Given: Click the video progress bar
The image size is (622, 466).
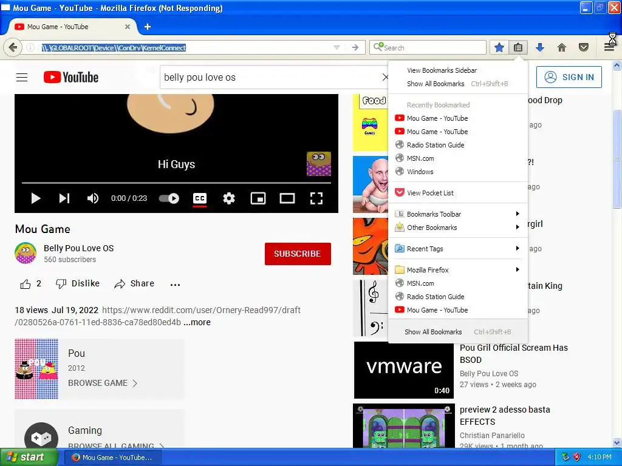Looking at the screenshot, I should point(176,183).
